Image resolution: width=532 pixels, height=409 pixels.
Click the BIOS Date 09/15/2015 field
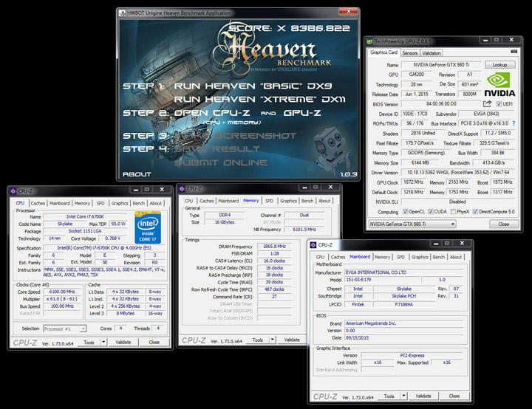[404, 338]
